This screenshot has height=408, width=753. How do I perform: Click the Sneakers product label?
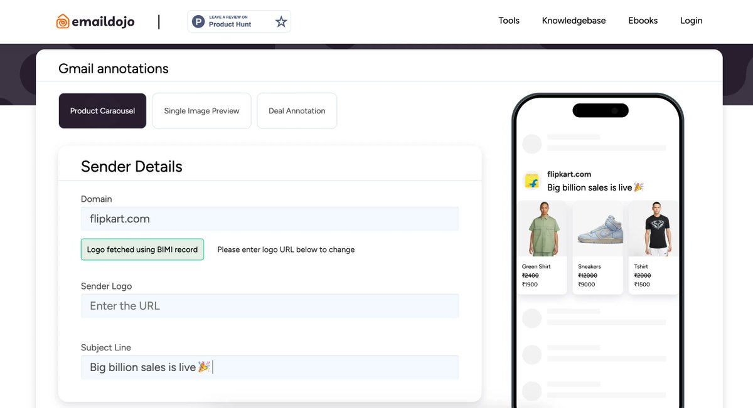(589, 267)
